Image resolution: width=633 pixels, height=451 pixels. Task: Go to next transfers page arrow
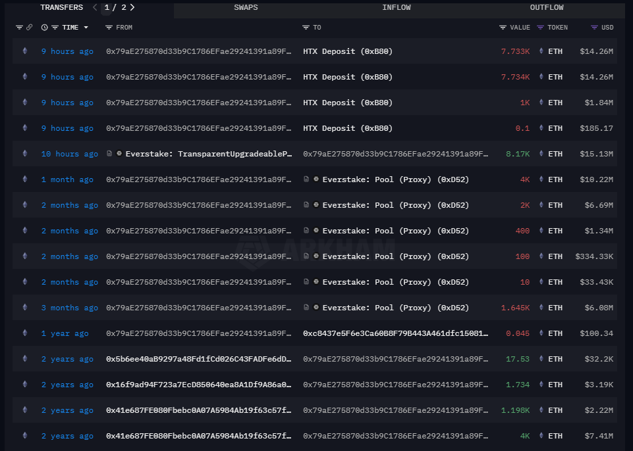[132, 8]
